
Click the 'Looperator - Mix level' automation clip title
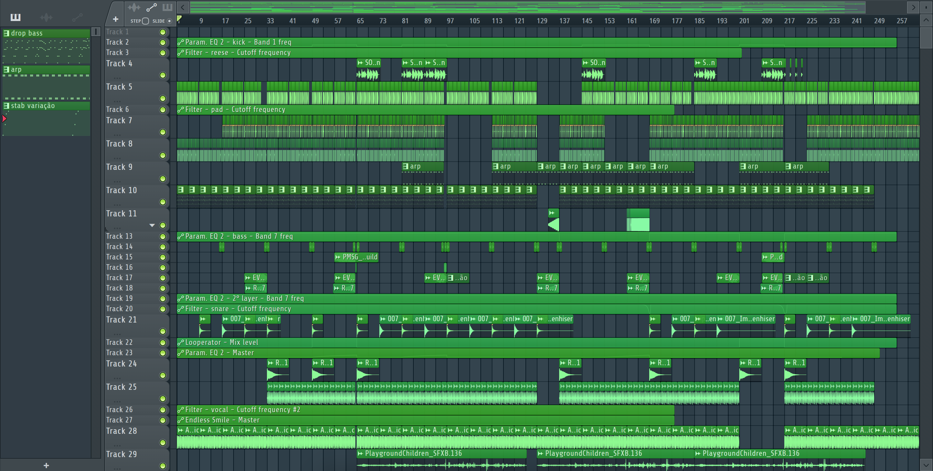[x=222, y=343]
